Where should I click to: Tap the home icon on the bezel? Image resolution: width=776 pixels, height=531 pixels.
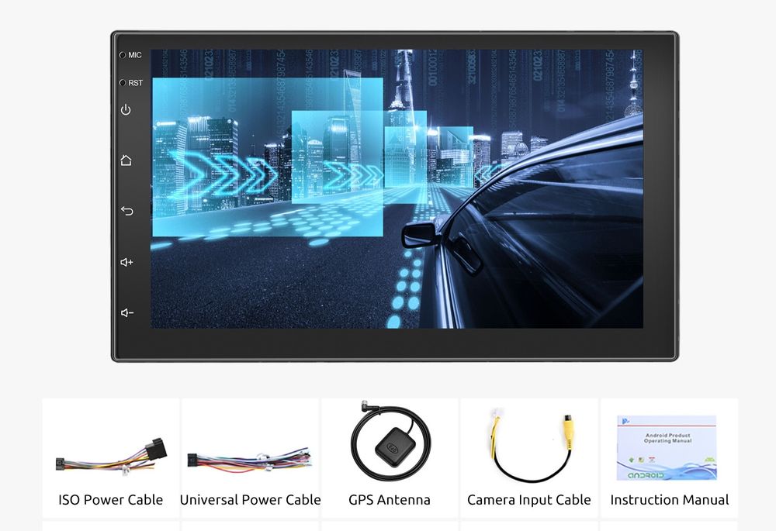[126, 160]
